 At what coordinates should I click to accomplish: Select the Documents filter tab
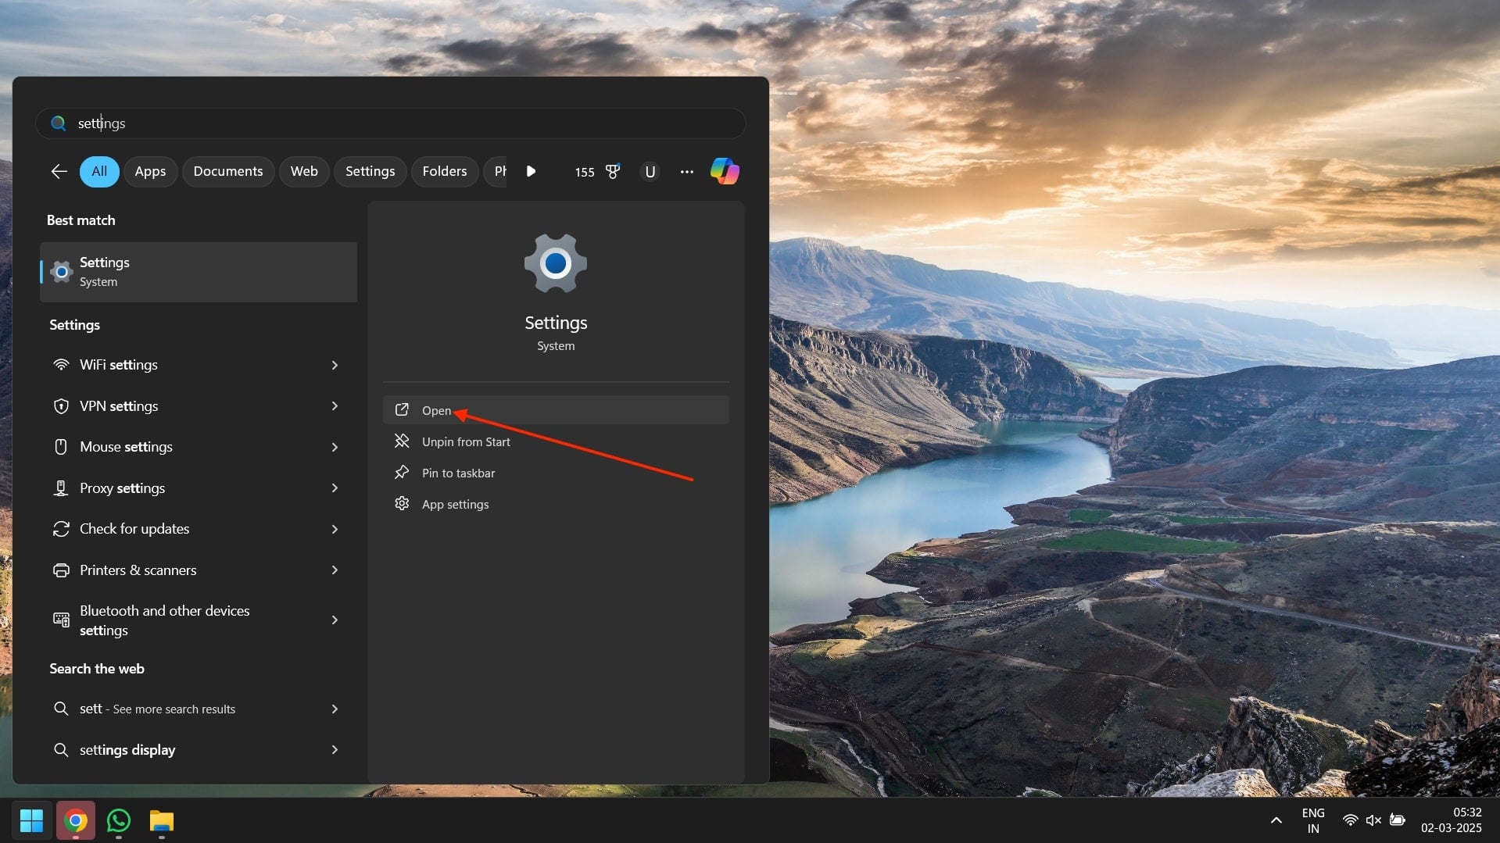pyautogui.click(x=227, y=171)
